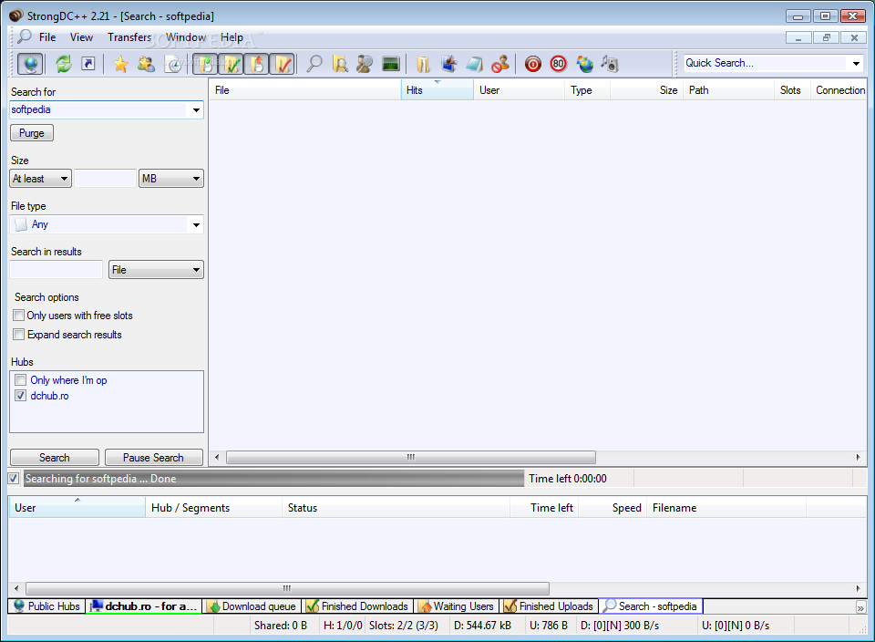Click the music note speaker icon

(610, 64)
